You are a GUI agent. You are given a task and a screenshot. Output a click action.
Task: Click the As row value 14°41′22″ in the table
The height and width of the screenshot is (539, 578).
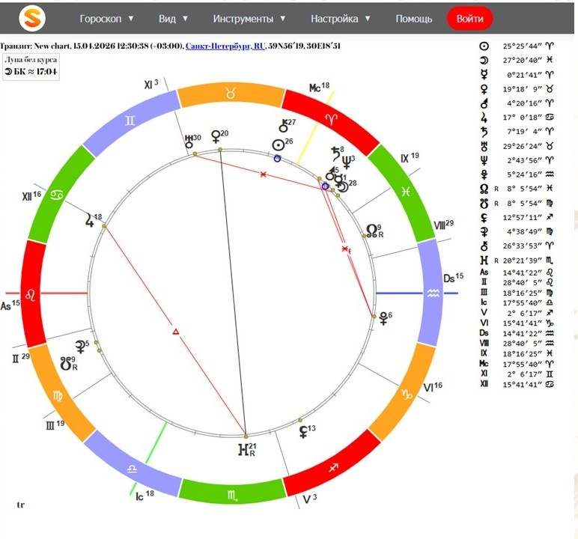point(522,272)
